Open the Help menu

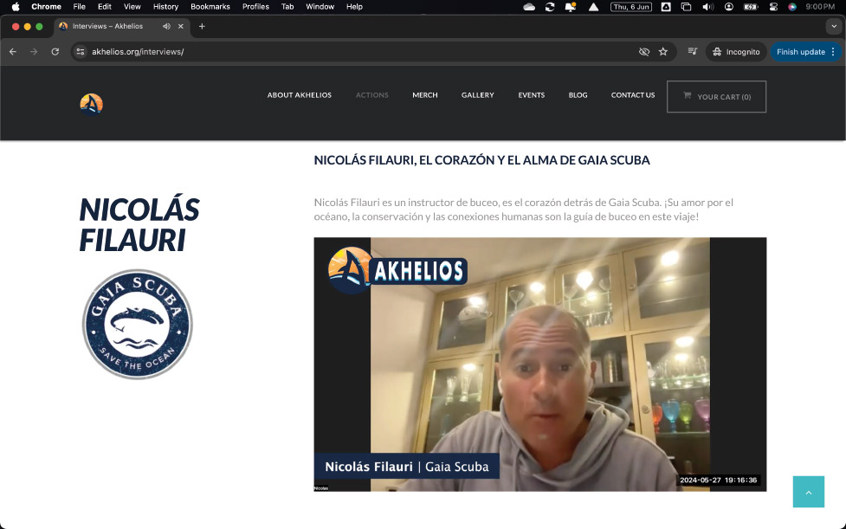[354, 6]
